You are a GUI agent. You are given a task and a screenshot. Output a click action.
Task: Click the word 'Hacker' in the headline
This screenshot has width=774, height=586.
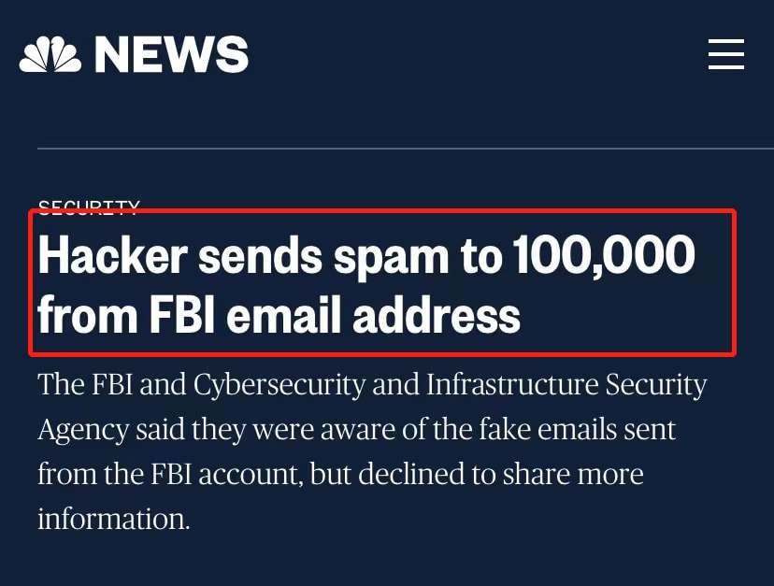[112, 255]
